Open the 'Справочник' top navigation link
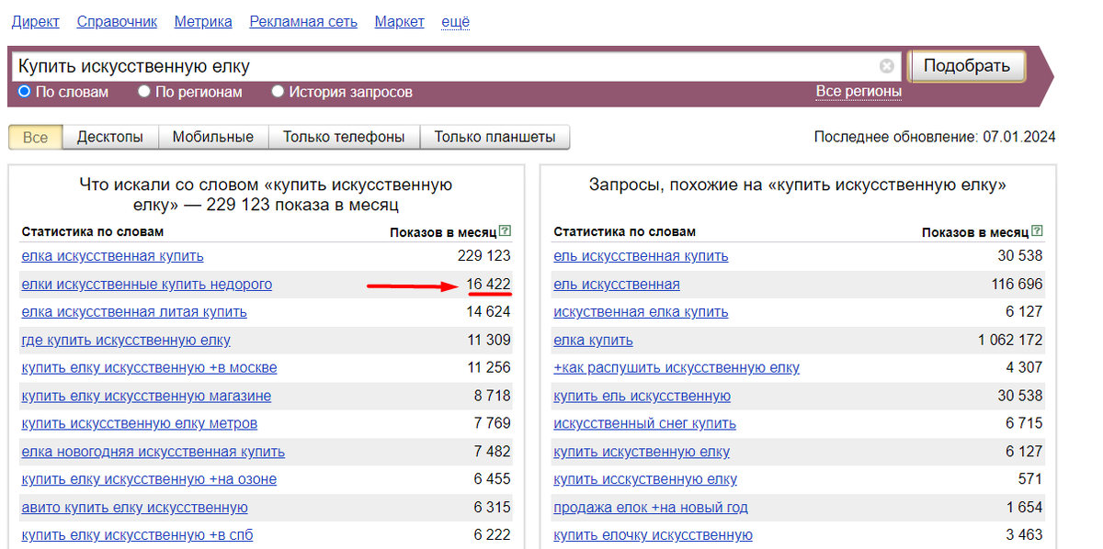 click(x=117, y=21)
